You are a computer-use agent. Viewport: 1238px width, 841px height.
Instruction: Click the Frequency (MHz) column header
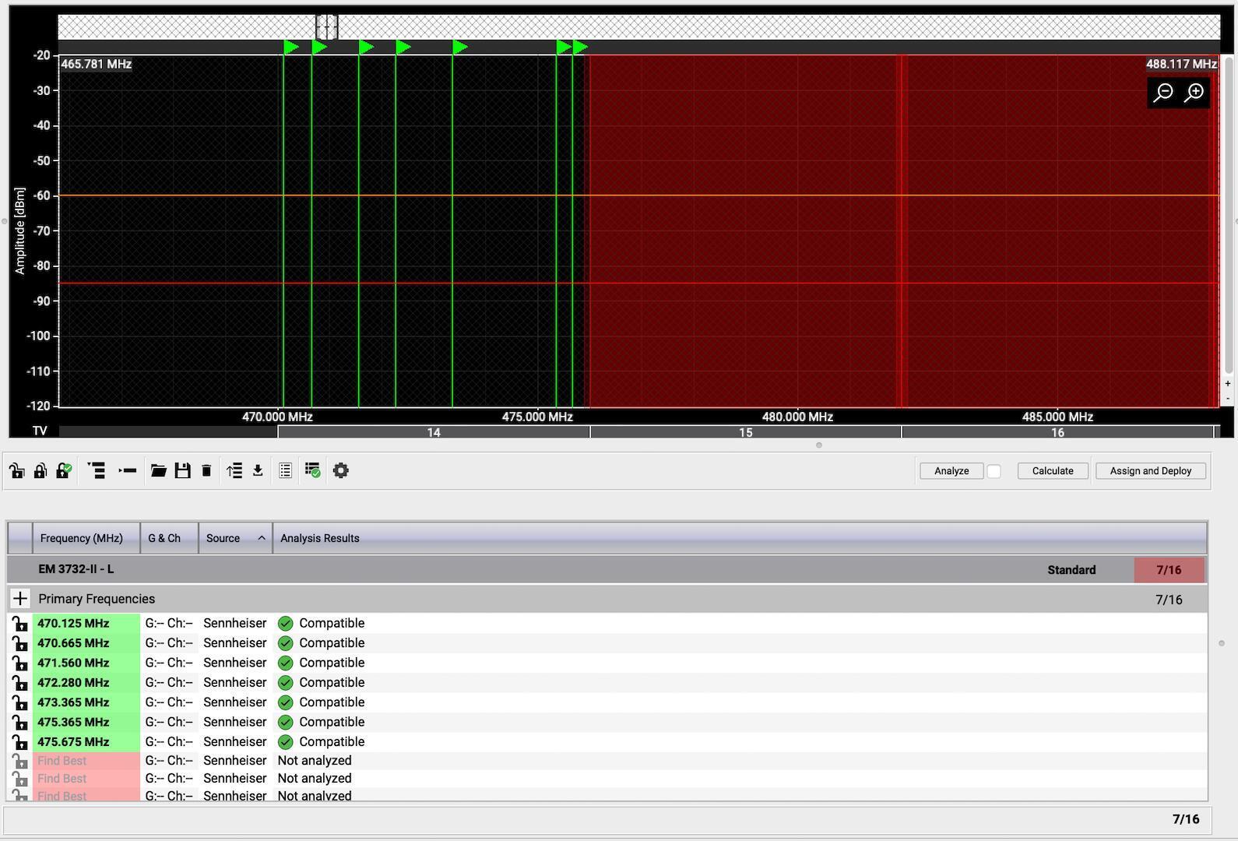pyautogui.click(x=82, y=538)
